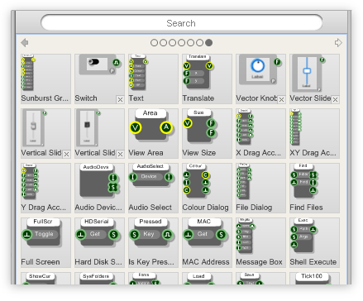Click the X box on Vector Slider tile
363x301 pixels.
(x=335, y=99)
